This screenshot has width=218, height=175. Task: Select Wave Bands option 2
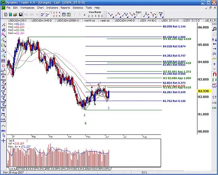pyautogui.click(x=89, y=16)
